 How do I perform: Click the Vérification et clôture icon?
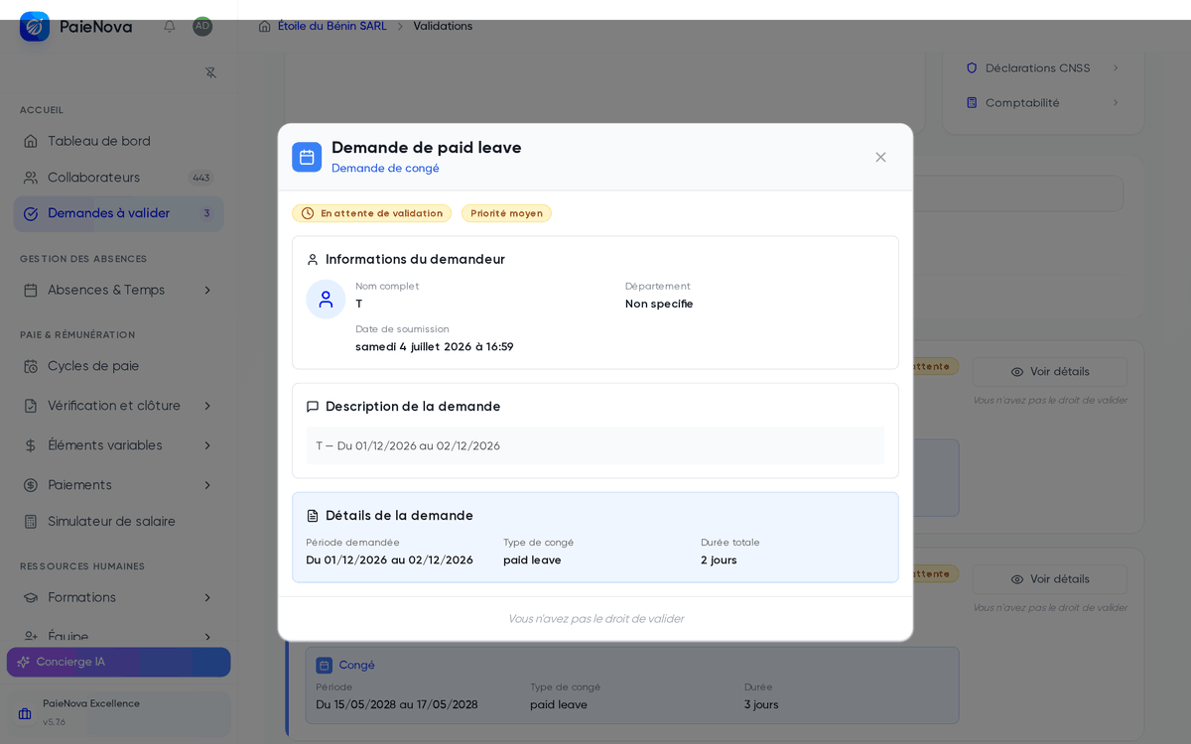(x=31, y=406)
